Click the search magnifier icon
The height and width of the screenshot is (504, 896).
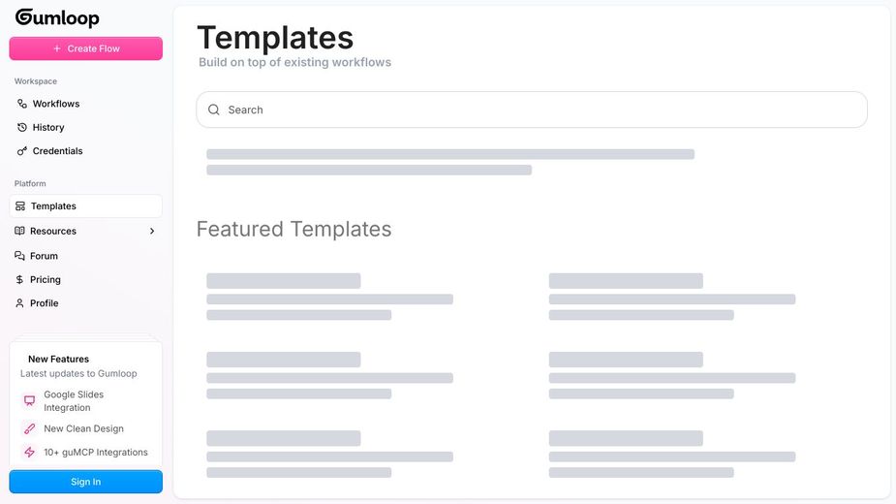(214, 110)
